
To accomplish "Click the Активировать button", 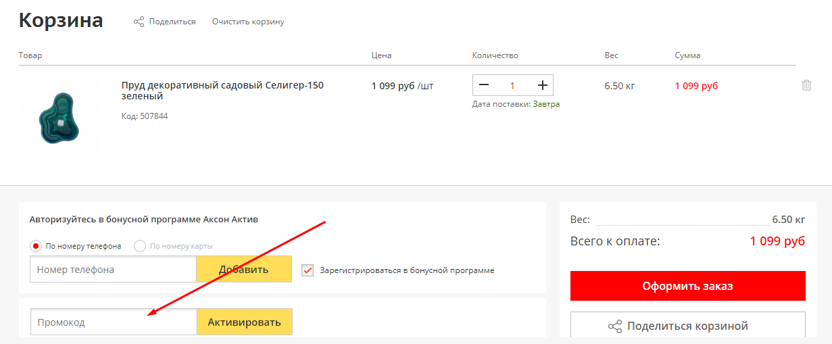I will pyautogui.click(x=245, y=322).
